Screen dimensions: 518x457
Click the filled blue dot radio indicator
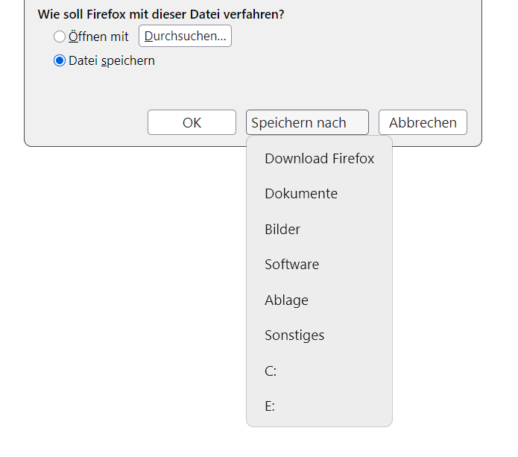tap(60, 61)
